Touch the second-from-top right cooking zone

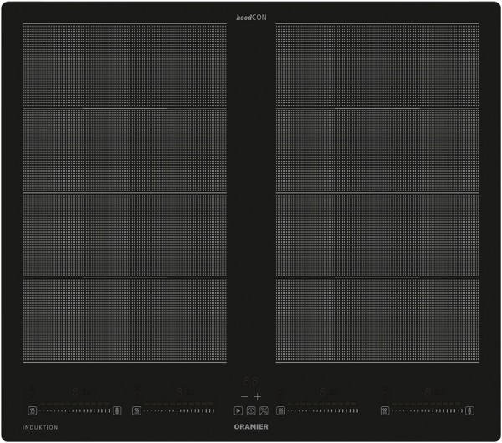377,150
